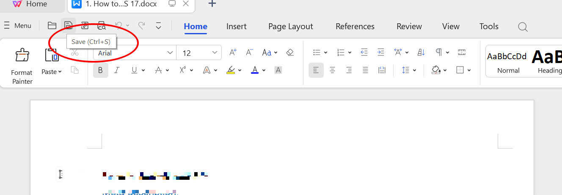Switch to the Insert tab

click(236, 26)
